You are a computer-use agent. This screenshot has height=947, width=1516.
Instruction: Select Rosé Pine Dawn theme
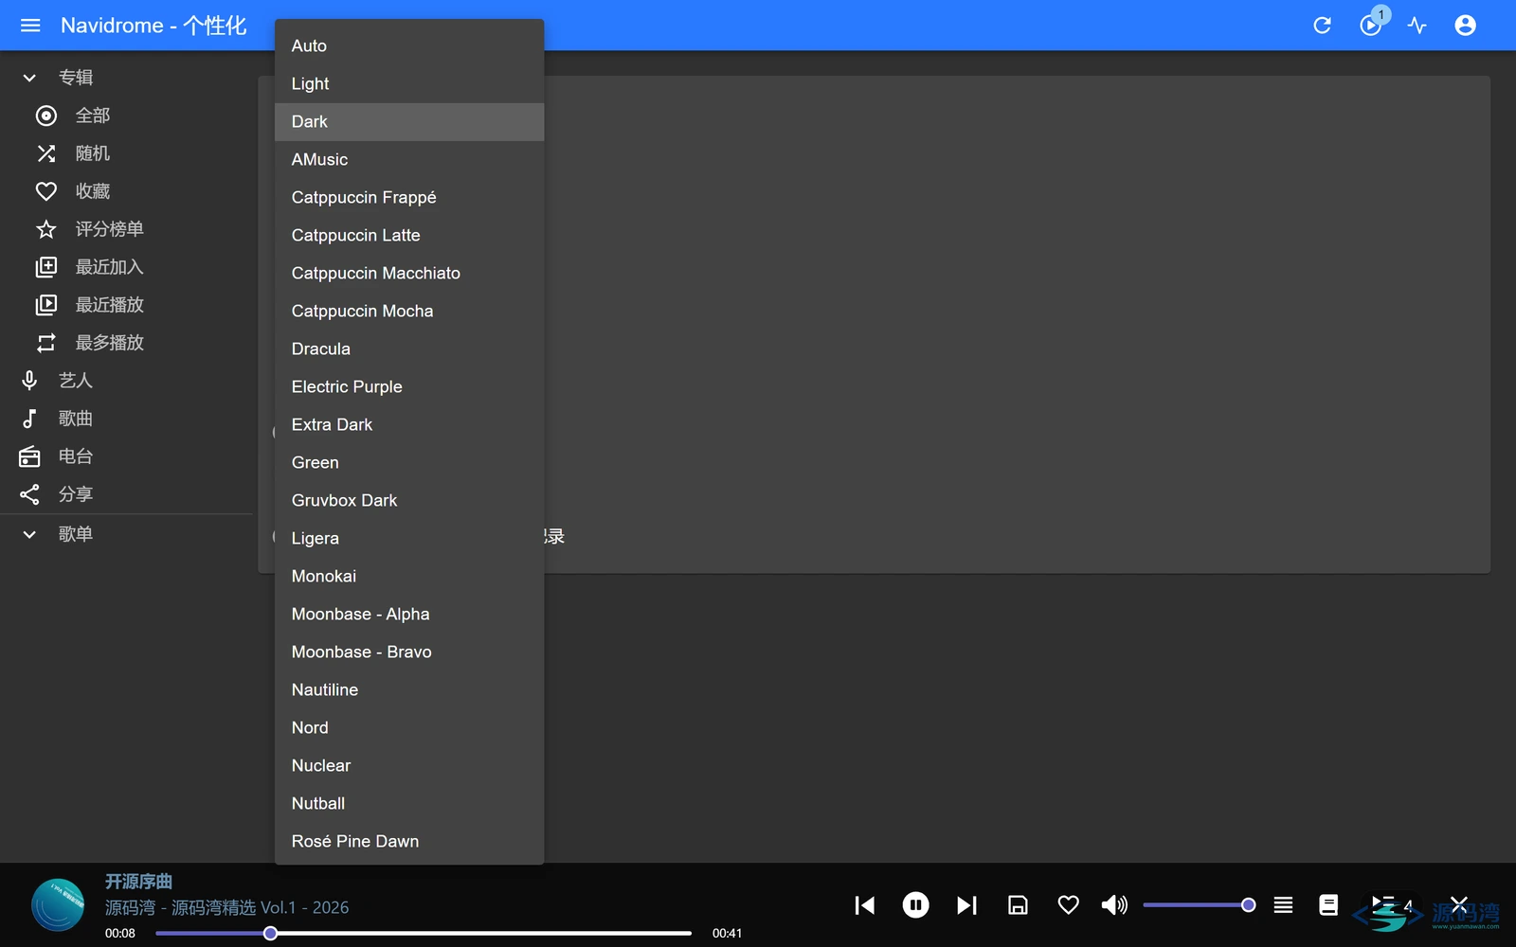click(x=409, y=841)
